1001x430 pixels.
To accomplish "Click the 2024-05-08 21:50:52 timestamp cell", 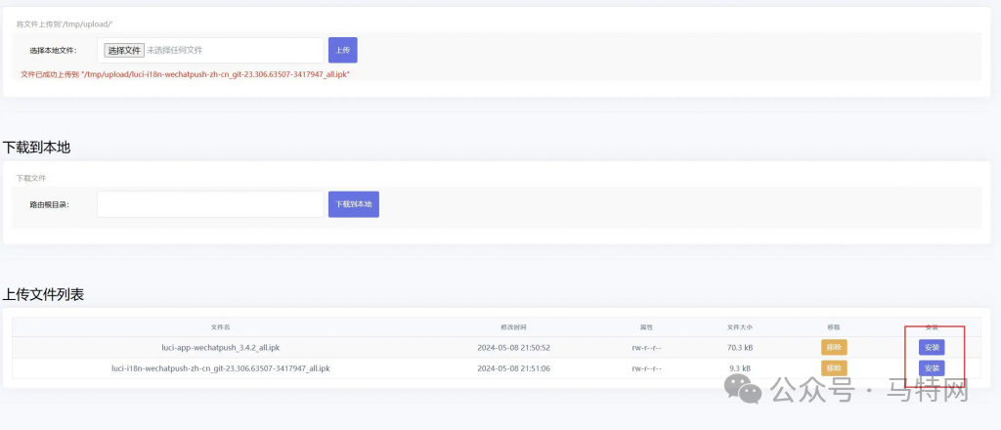I will coord(513,347).
